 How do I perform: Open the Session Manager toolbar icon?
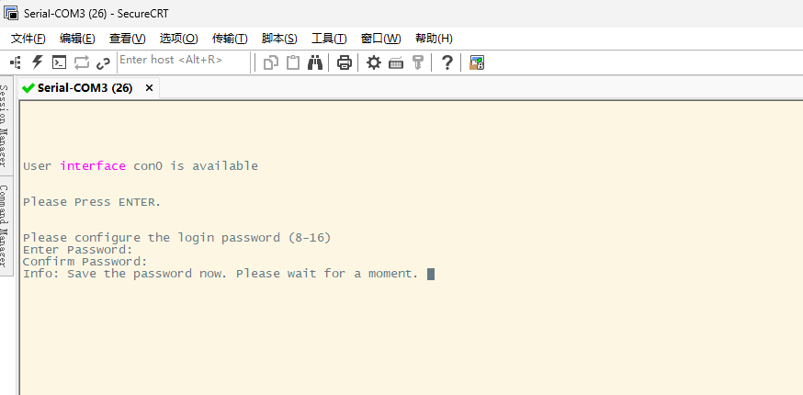tap(16, 63)
